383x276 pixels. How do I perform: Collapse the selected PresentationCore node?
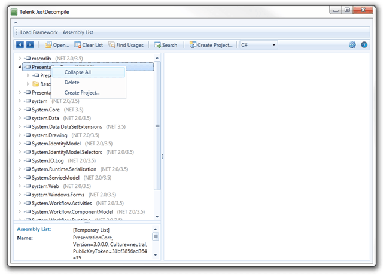point(20,67)
